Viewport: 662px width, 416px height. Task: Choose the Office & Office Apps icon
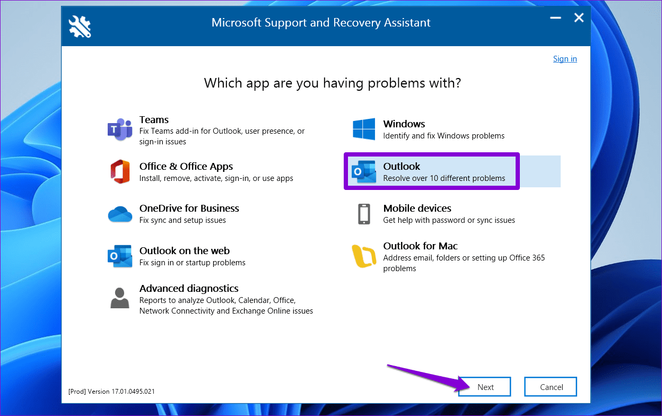120,172
